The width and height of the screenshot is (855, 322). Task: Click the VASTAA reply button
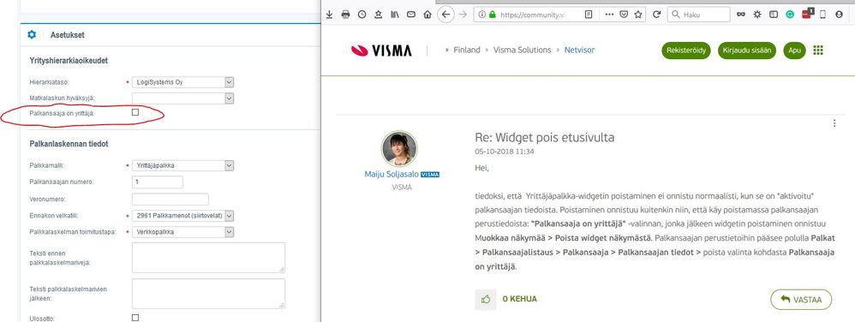801,300
